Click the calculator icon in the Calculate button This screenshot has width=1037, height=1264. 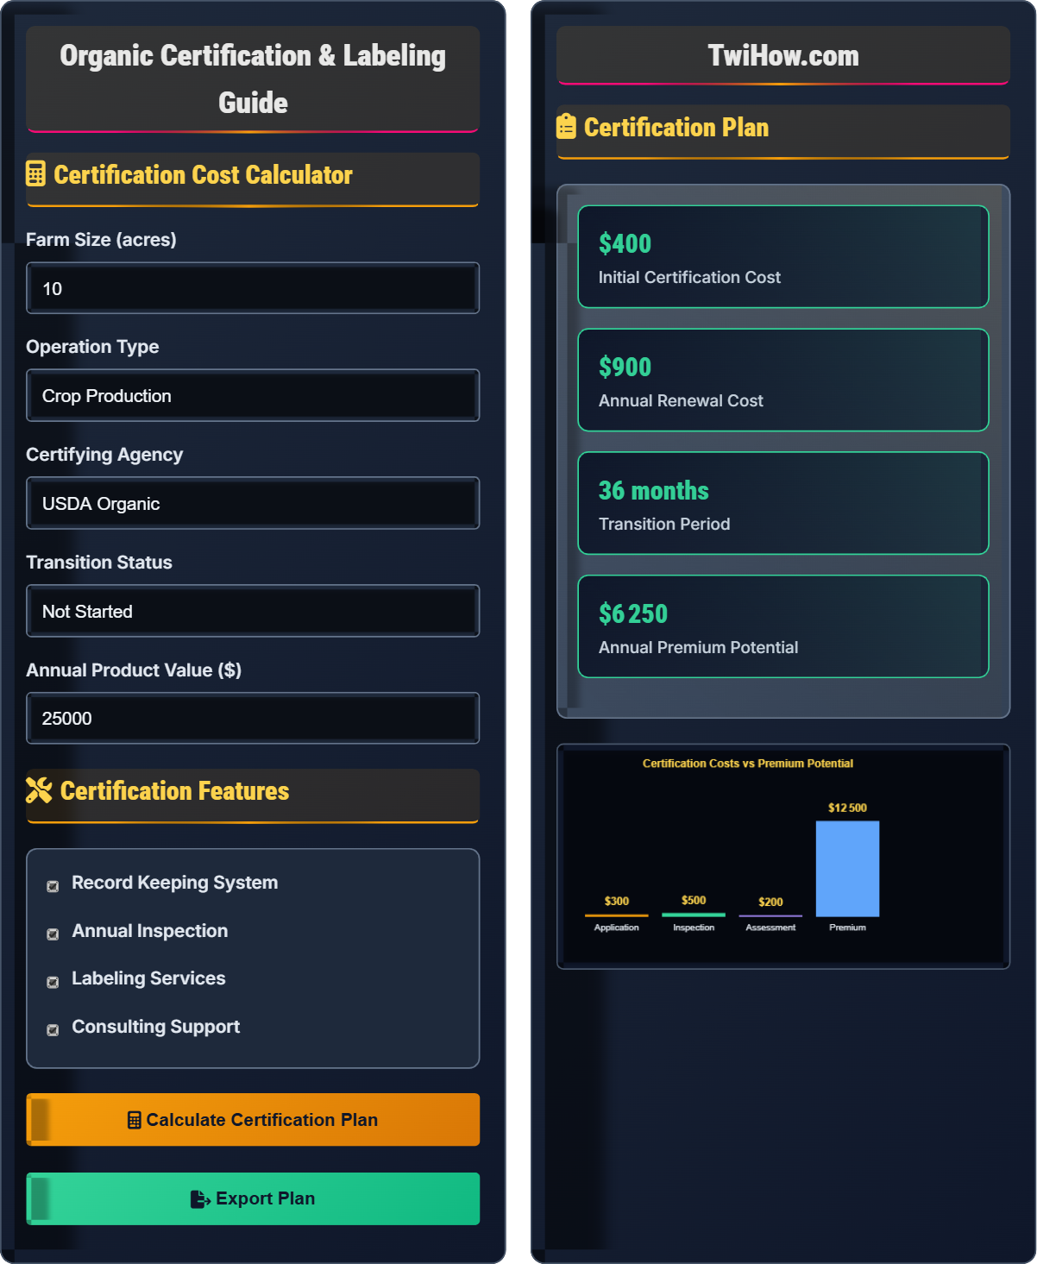(135, 1120)
